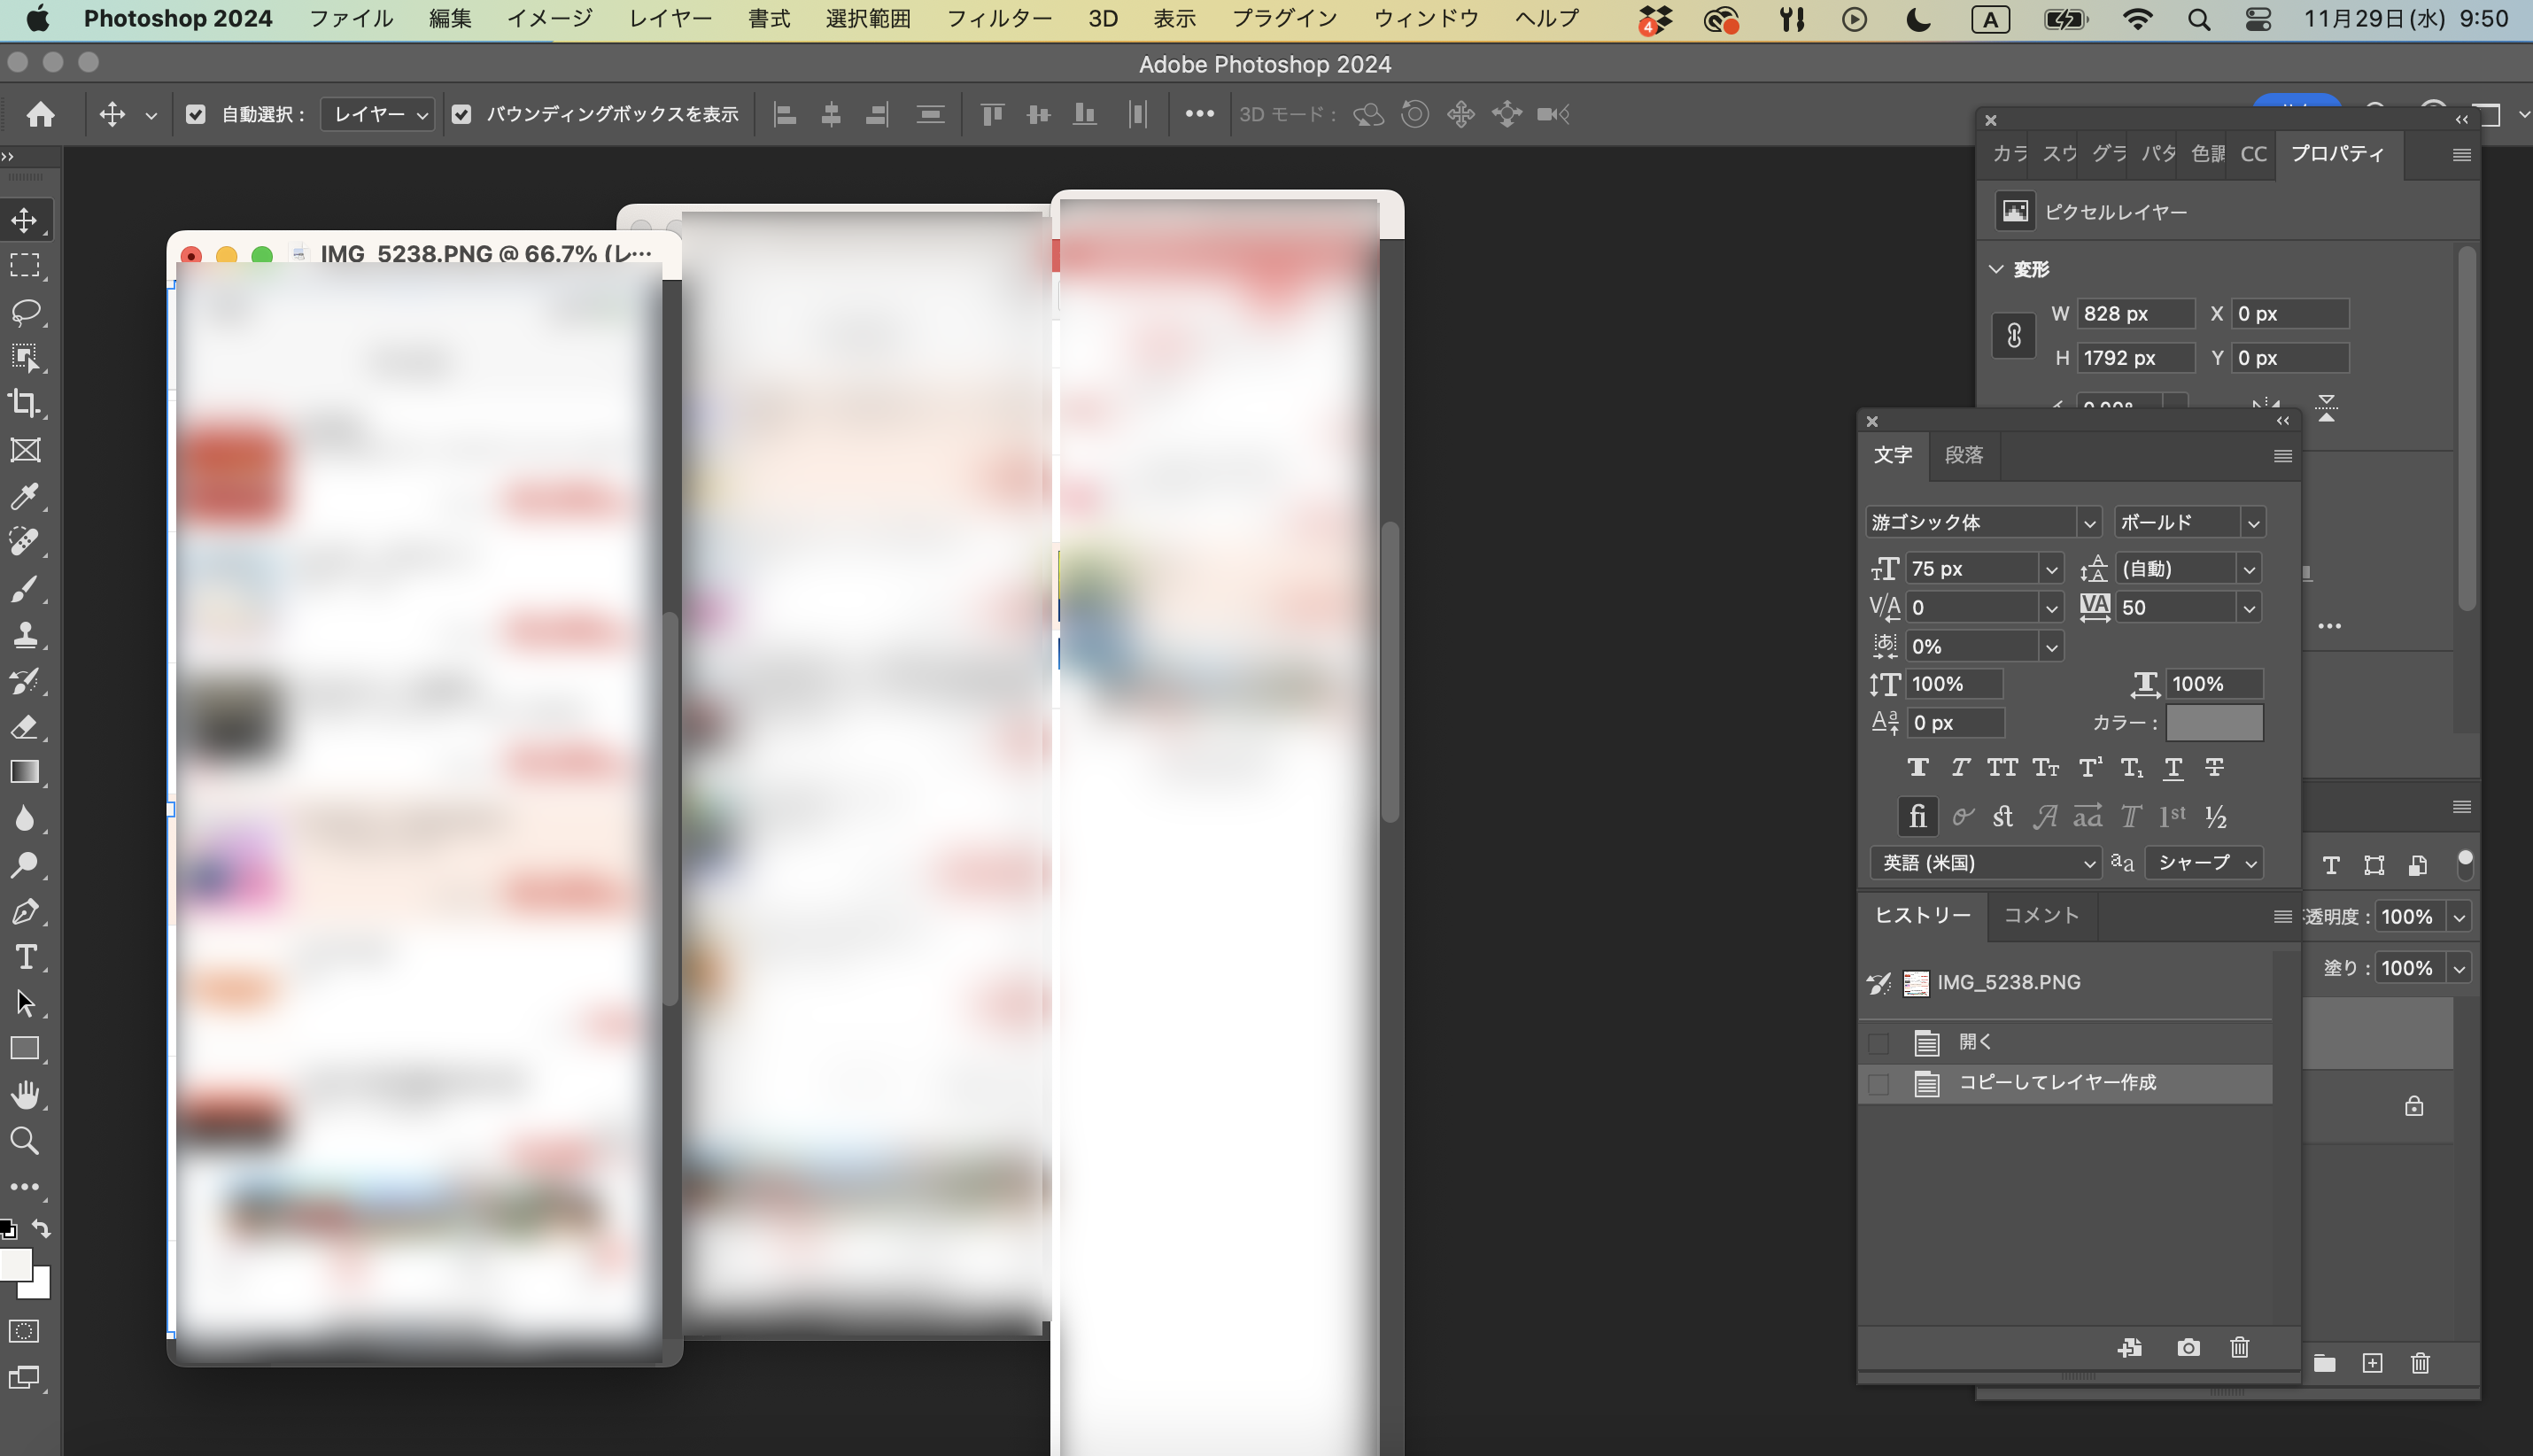This screenshot has width=2533, height=1456.
Task: Create new snapshot with History camera icon
Action: (x=2189, y=1347)
